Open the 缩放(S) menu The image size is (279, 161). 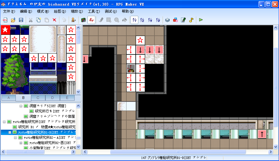pos(77,11)
